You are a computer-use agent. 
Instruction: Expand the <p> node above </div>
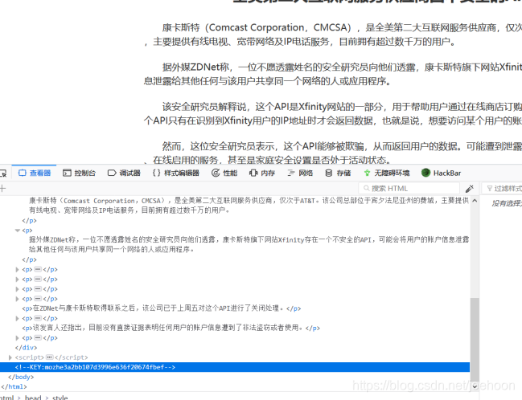[x=18, y=338]
